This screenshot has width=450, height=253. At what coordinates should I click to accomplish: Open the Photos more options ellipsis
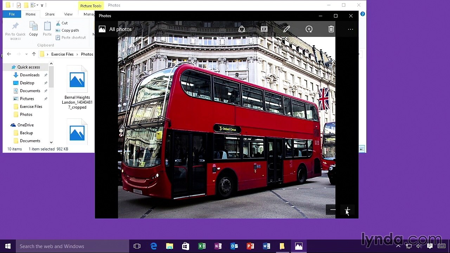351,29
